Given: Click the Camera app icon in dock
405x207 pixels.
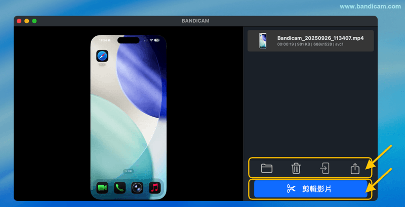Looking at the screenshot, I should pyautogui.click(x=137, y=188).
